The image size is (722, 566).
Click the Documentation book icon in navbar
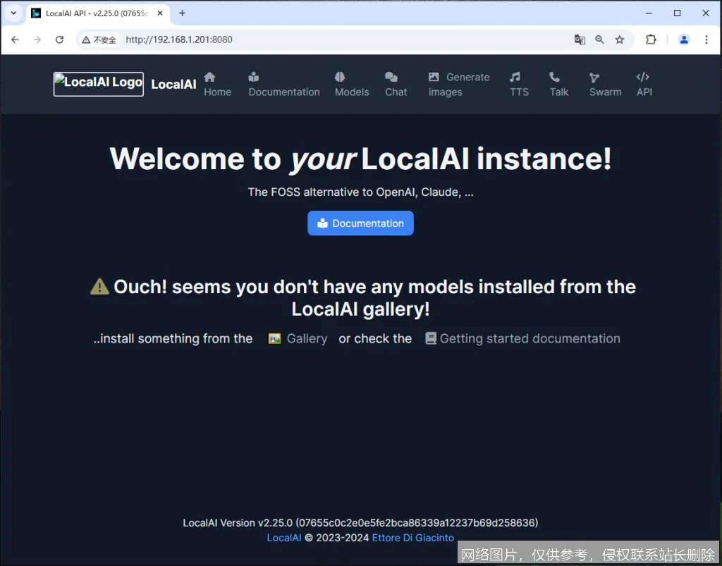coord(254,77)
